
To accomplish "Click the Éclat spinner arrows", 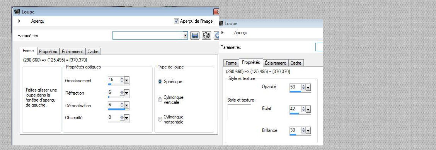I will click(303, 109).
